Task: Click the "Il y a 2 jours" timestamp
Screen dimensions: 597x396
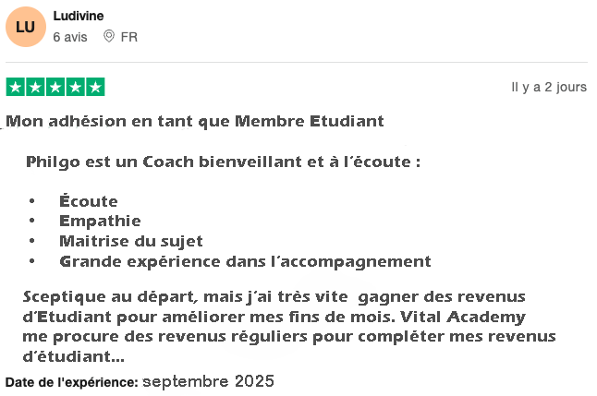Action: (x=549, y=88)
